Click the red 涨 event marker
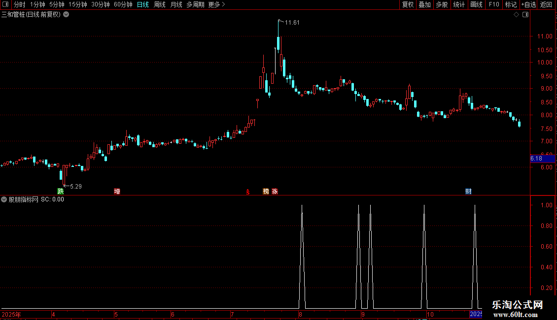Image resolution: width=557 pixels, height=320 pixels. [275, 191]
